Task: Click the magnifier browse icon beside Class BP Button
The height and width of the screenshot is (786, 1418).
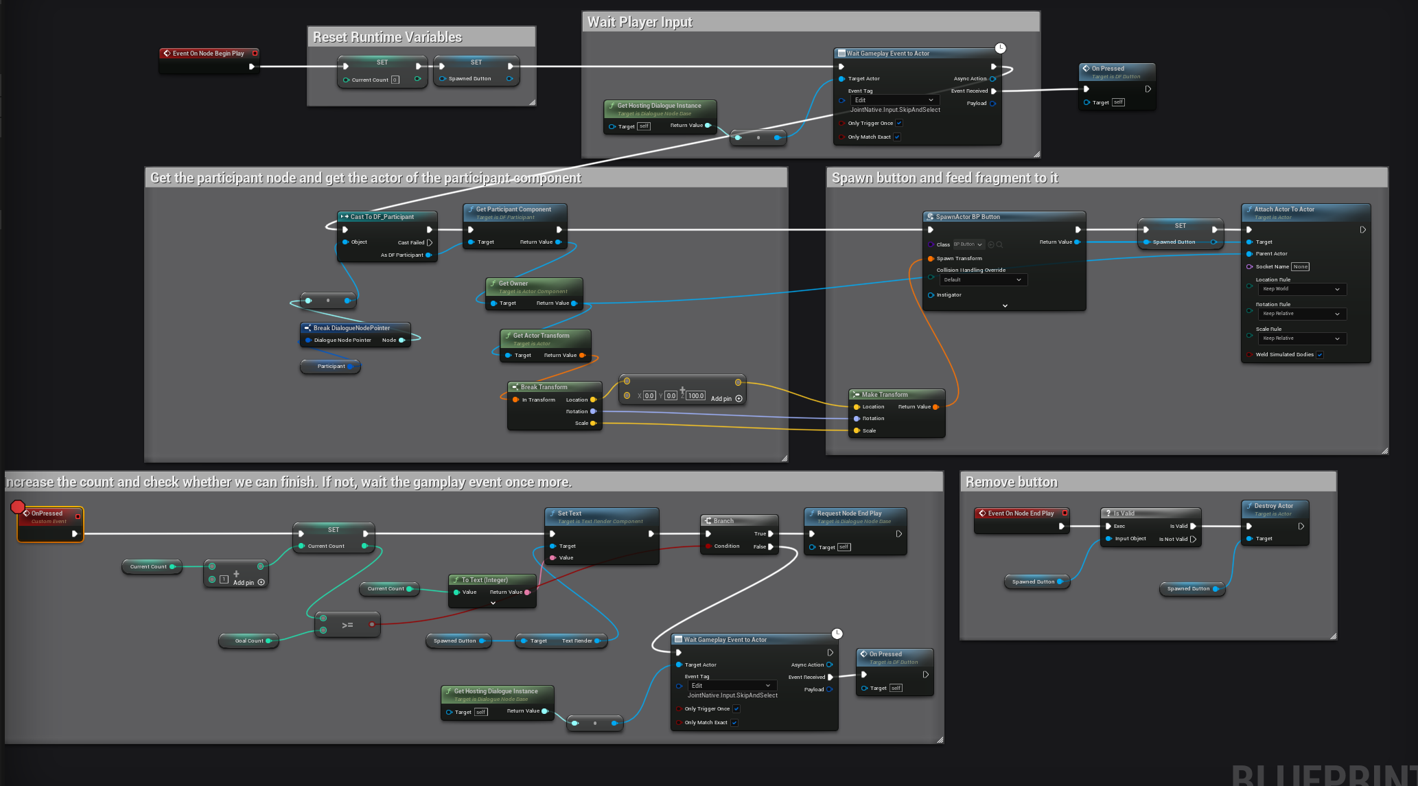Action: point(999,244)
